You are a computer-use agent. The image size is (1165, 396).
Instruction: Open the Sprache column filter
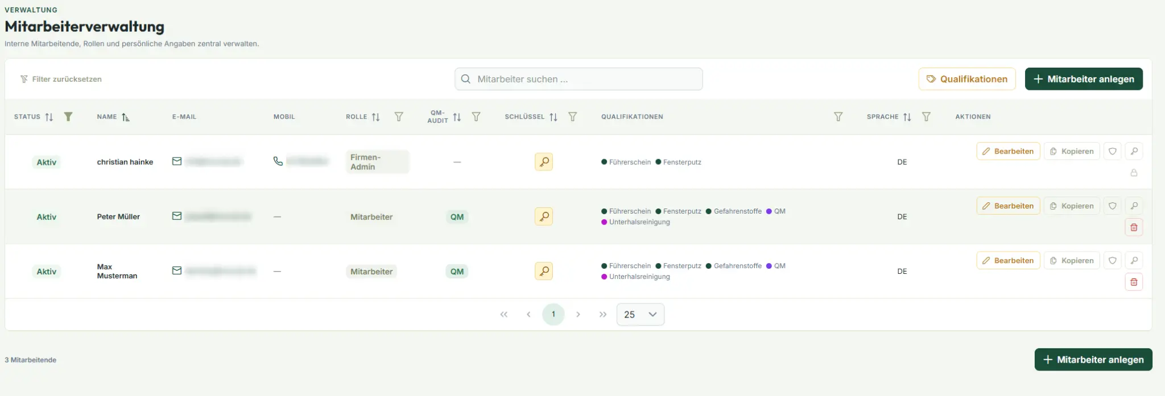(x=927, y=116)
